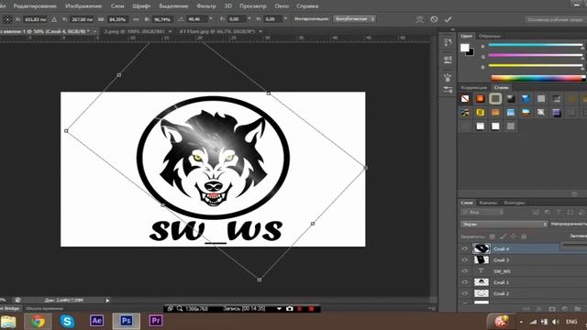Click the foreground color white swatch
Image resolution: width=587 pixels, height=330 pixels.
pos(465,48)
